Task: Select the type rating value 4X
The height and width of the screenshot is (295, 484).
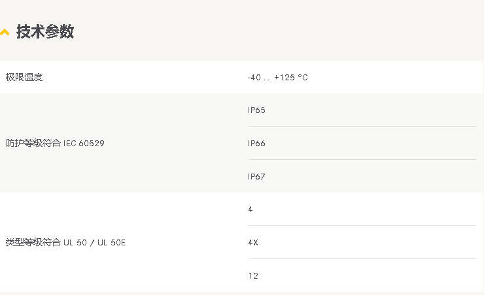Action: [x=253, y=243]
